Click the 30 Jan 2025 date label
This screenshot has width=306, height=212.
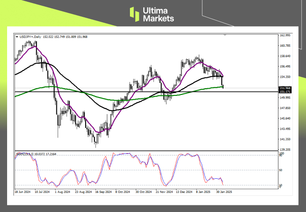[223, 192]
